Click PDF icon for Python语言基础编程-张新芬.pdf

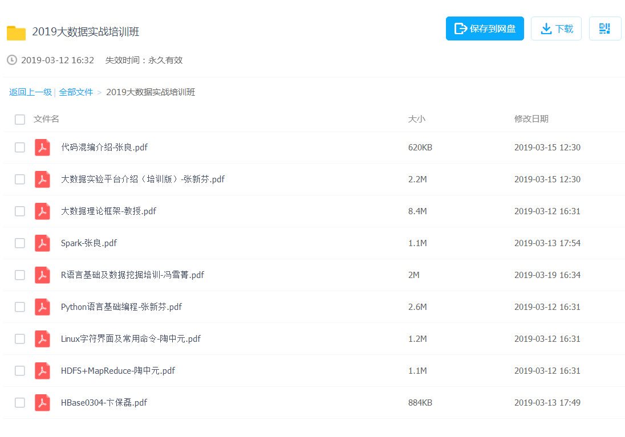click(x=42, y=307)
